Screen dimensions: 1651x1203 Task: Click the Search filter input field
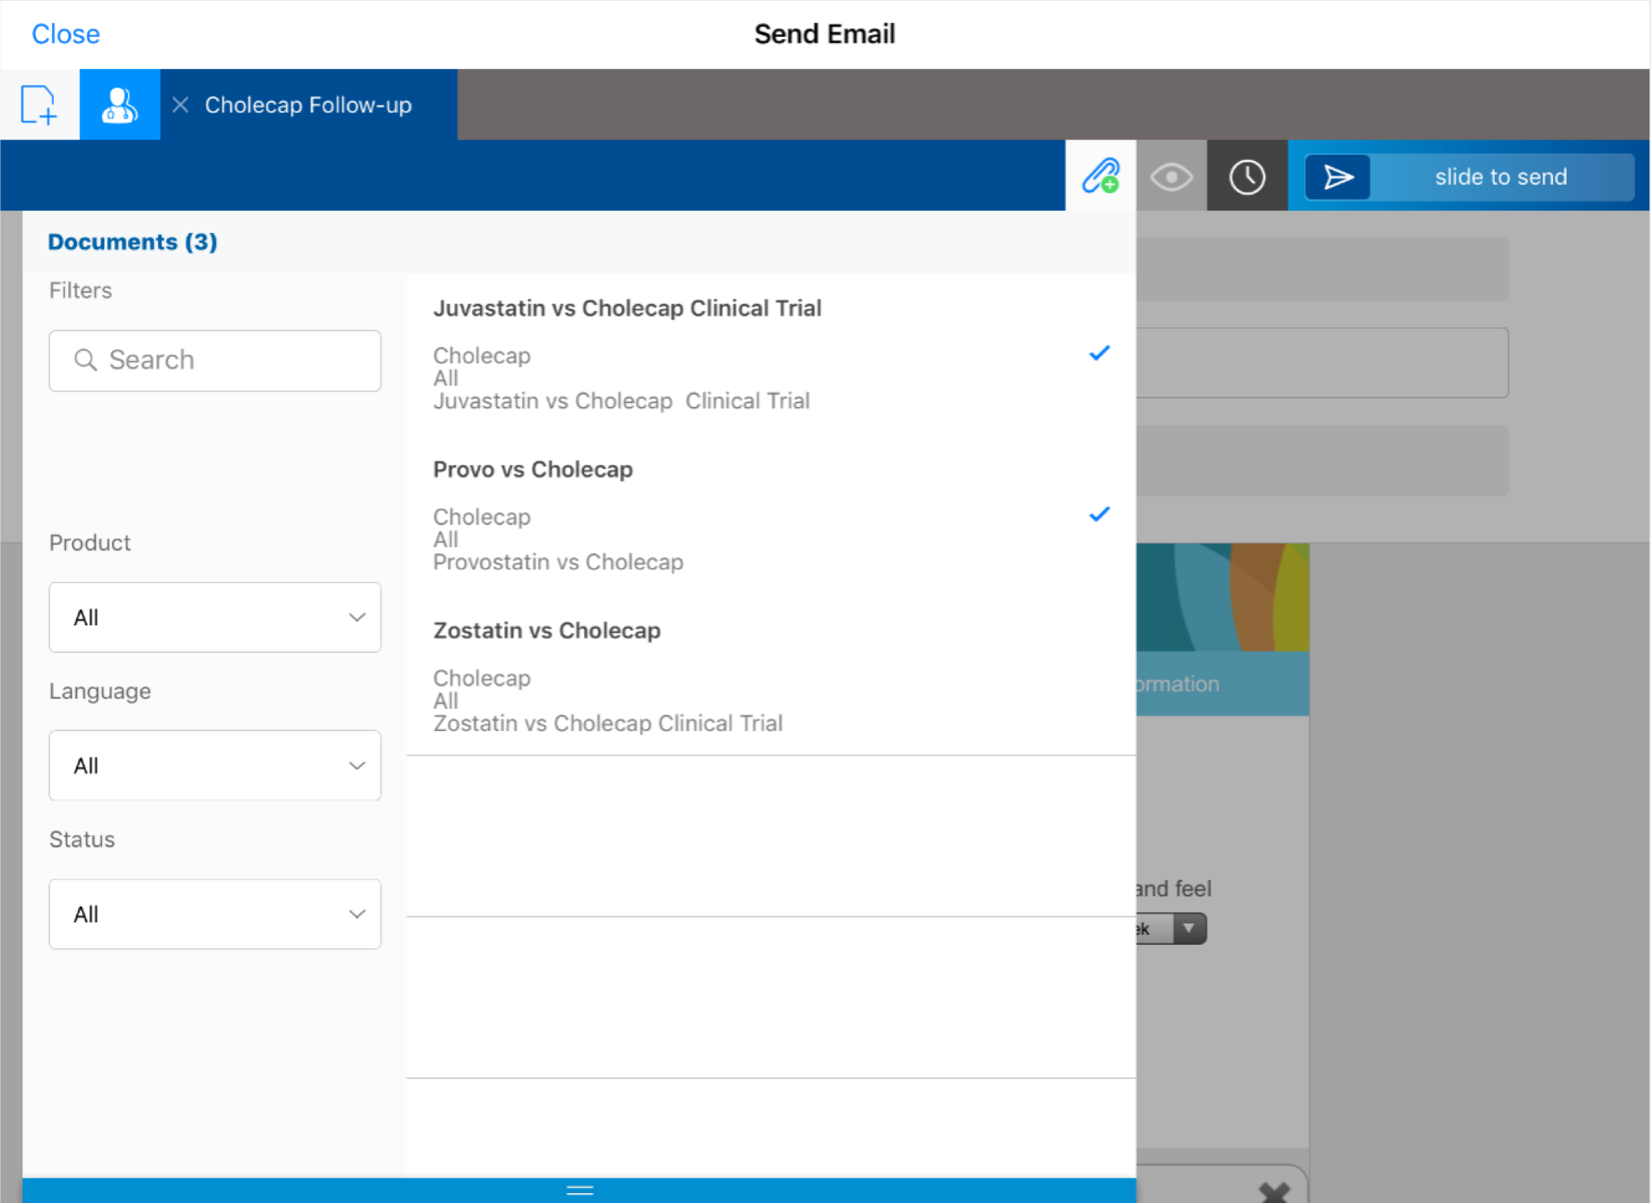tap(215, 360)
